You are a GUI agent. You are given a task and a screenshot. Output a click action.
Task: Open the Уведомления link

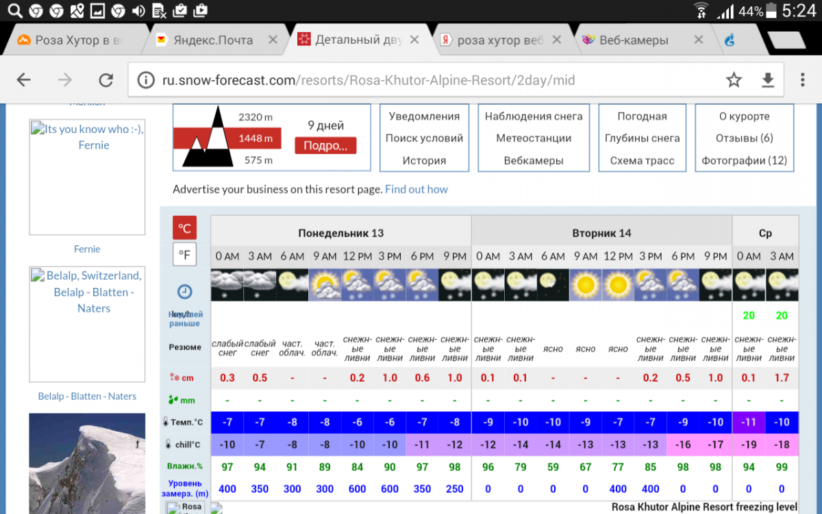[424, 116]
